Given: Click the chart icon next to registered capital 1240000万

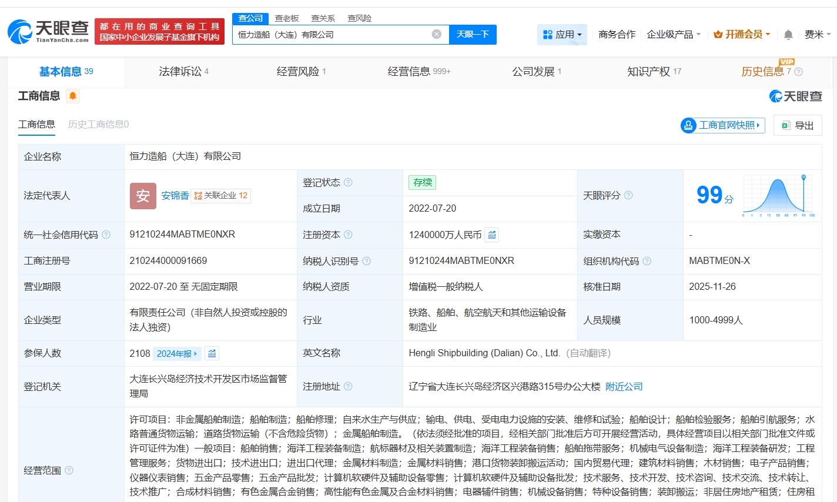Looking at the screenshot, I should (x=491, y=235).
